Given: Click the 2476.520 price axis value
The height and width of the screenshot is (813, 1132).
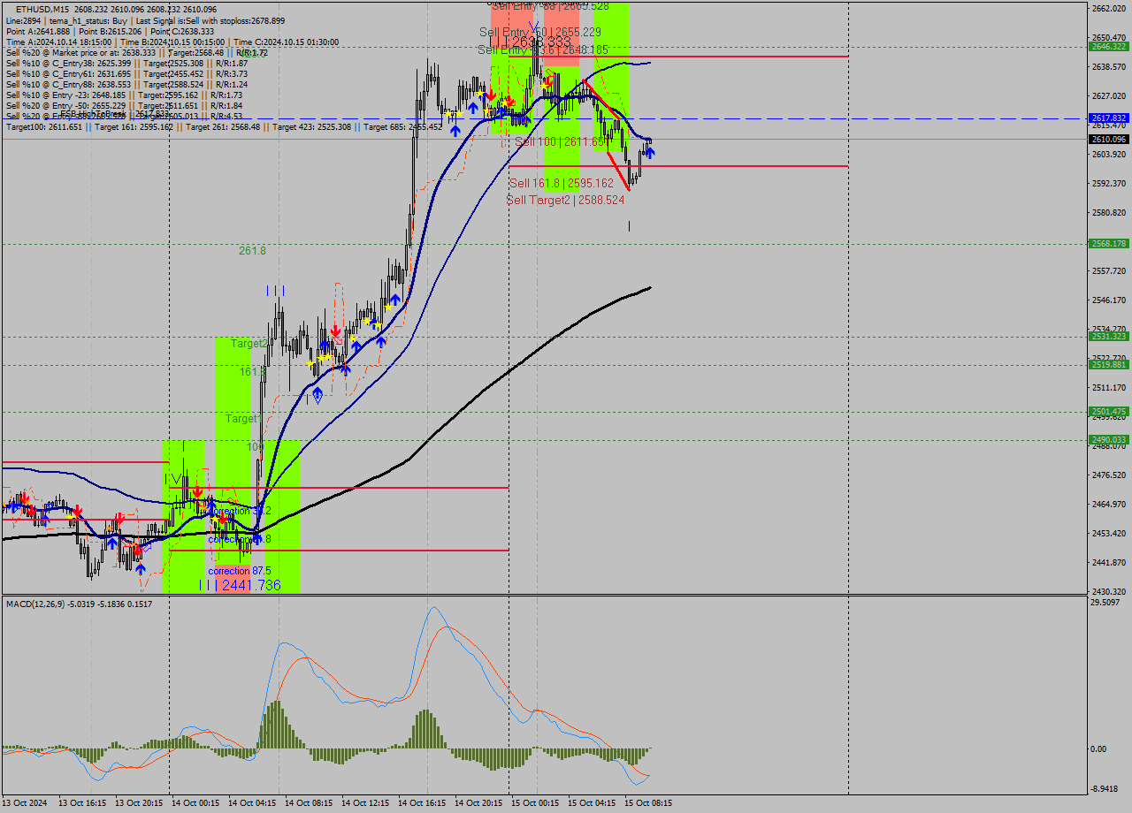Looking at the screenshot, I should (1109, 475).
